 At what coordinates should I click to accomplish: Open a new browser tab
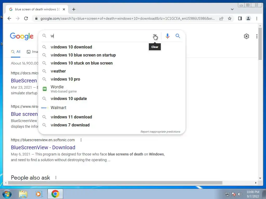click(74, 9)
